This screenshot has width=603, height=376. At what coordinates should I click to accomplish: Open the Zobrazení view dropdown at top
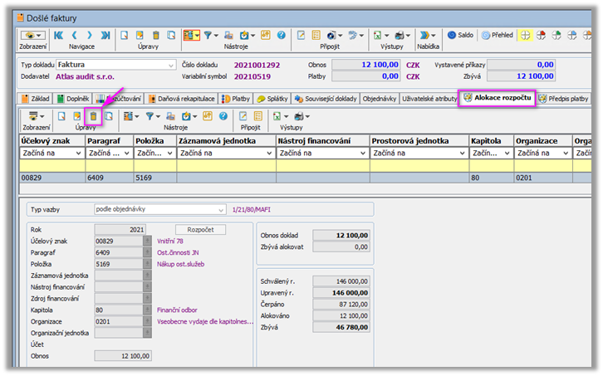coord(33,36)
